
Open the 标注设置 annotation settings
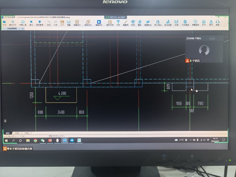tap(168, 23)
